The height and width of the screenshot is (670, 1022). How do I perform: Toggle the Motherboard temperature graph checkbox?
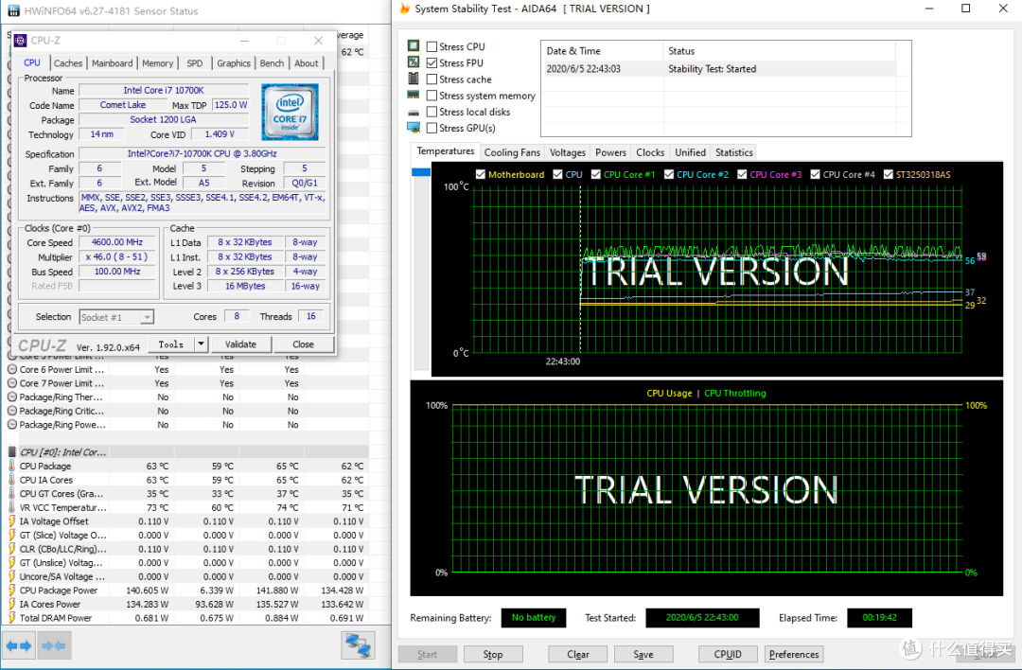[x=481, y=175]
